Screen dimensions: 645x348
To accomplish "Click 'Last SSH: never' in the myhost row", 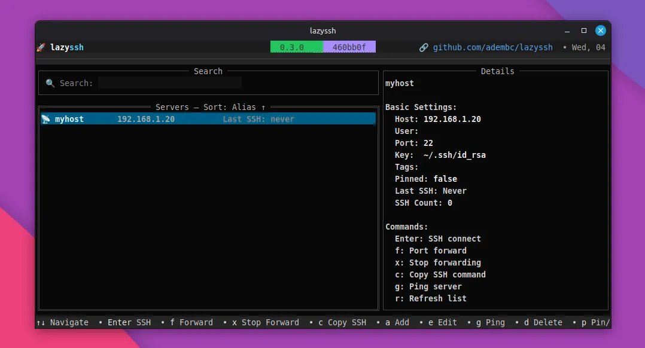I will [258, 119].
